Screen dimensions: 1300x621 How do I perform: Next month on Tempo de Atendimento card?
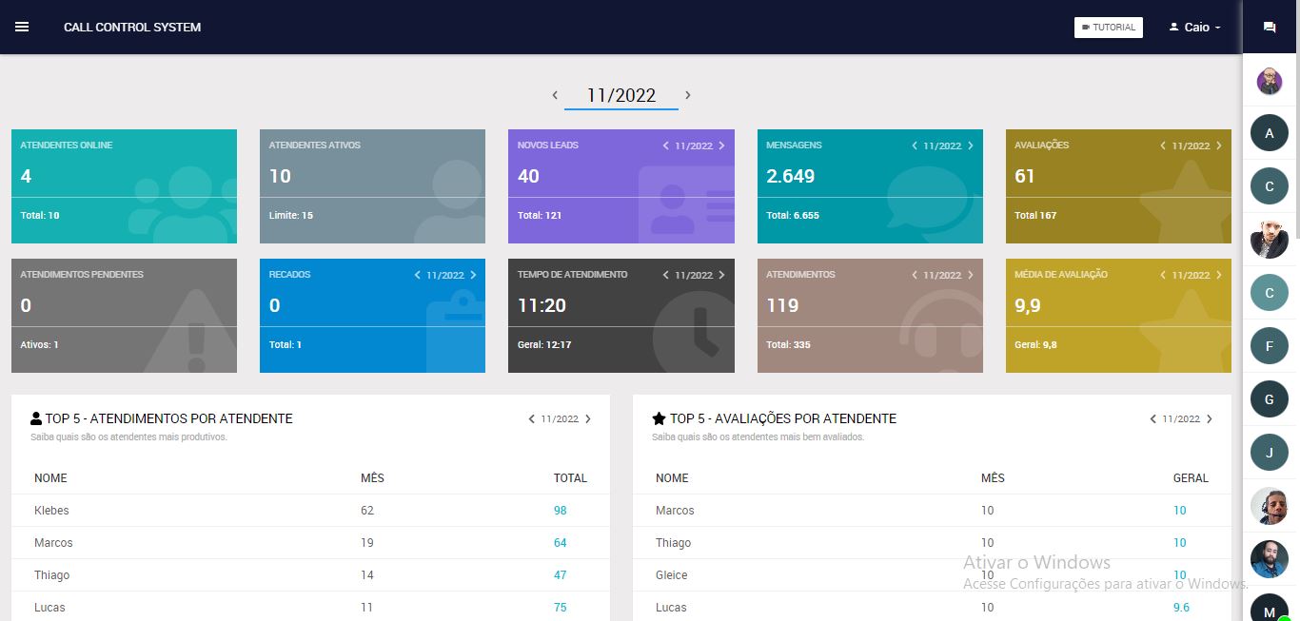pyautogui.click(x=721, y=275)
